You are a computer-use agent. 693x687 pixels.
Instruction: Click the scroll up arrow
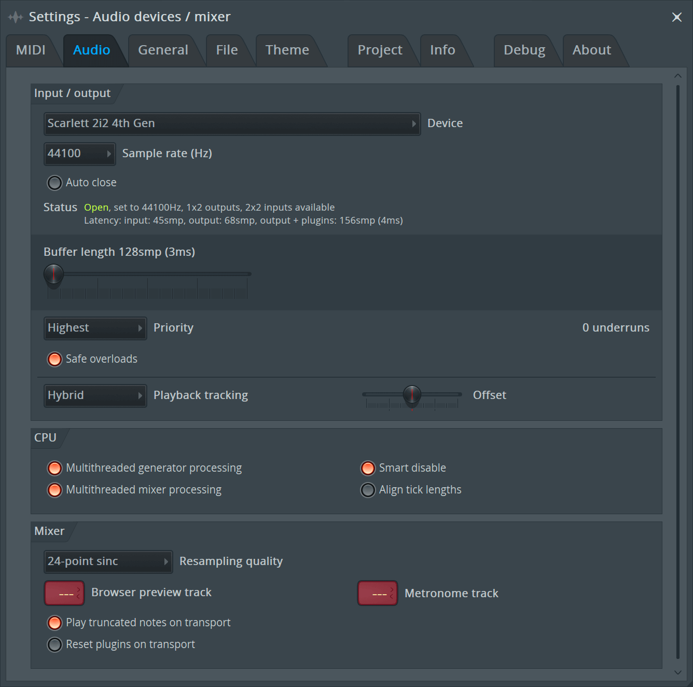(677, 76)
